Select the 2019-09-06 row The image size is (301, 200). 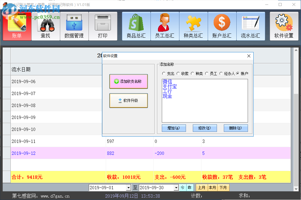pos(56,81)
